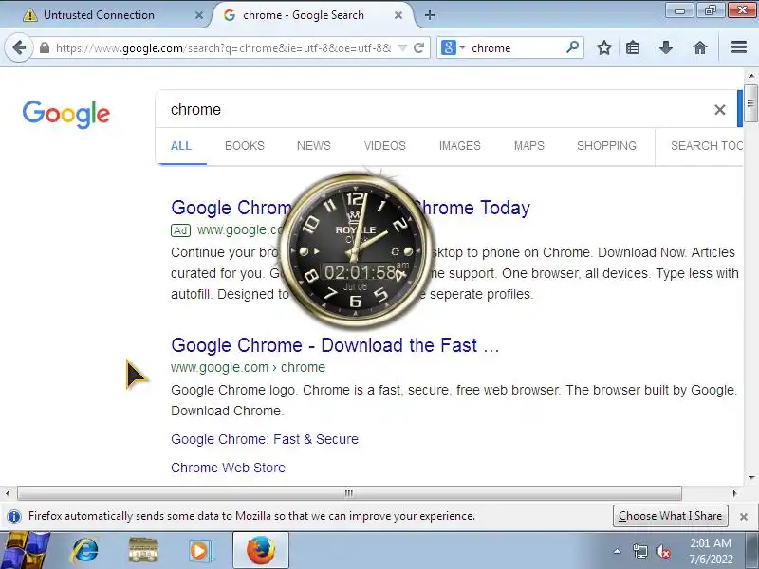Open the Windows Start button

pos(25,551)
